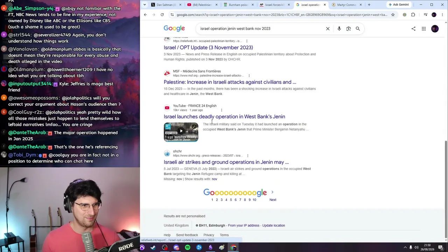Open the system volume control
The image size is (448, 252).
point(416,247)
